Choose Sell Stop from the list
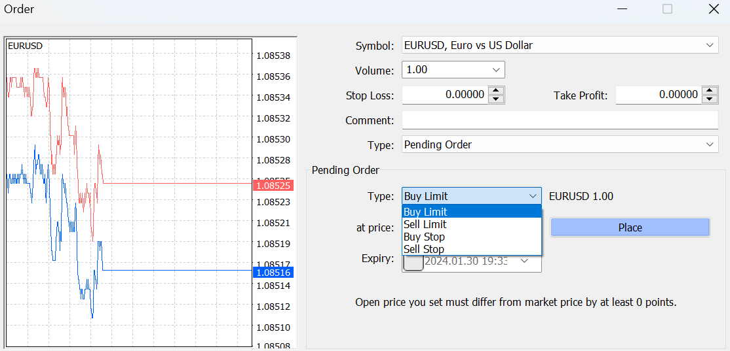Screen dimensions: 730x351 [472, 249]
